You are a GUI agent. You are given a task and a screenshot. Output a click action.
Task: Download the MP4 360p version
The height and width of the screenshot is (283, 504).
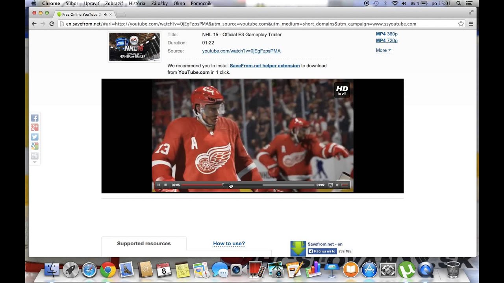[387, 34]
